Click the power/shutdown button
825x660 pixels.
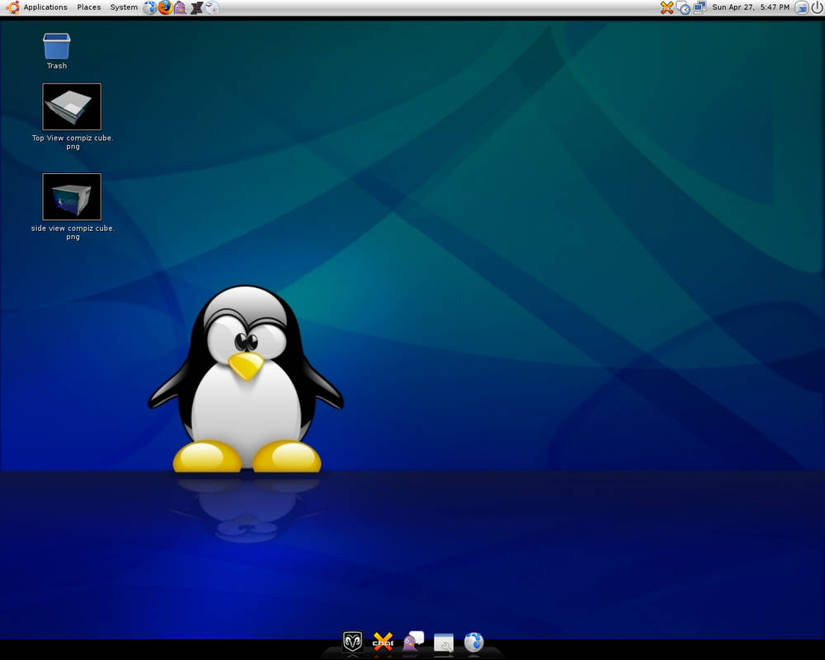[x=817, y=7]
